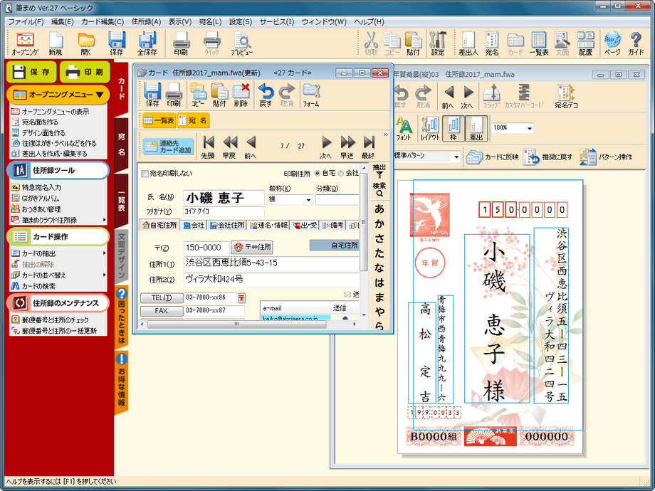Click the 印刷 printer icon in main toolbar
Viewport: 655px width, 491px height.
pyautogui.click(x=181, y=44)
